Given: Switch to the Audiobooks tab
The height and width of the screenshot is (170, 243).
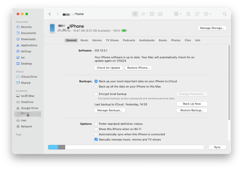Looking at the screenshot, I should tap(147, 40).
